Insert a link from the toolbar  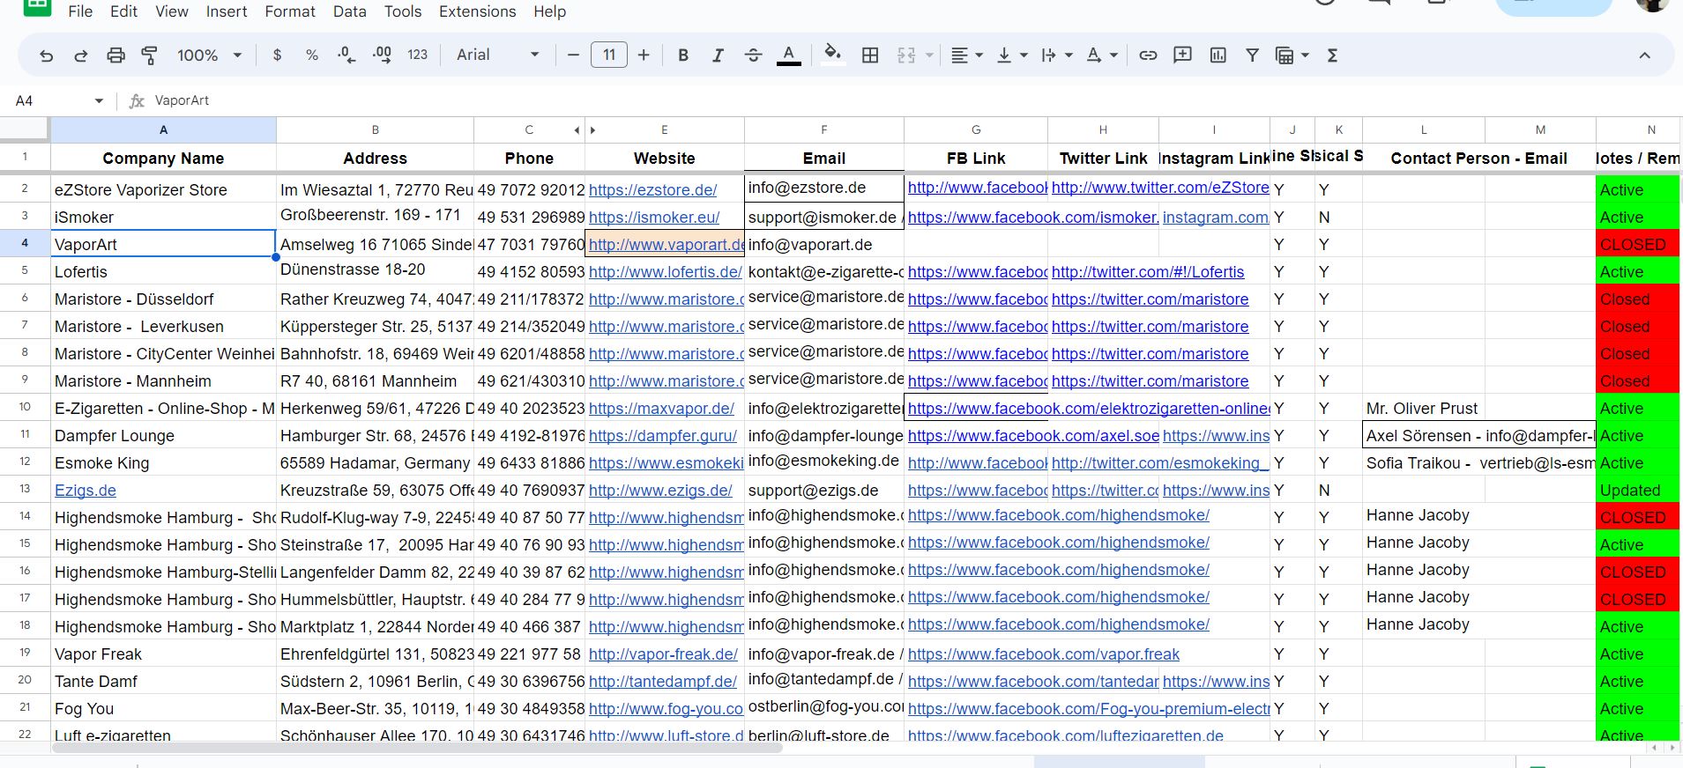[x=1148, y=55]
